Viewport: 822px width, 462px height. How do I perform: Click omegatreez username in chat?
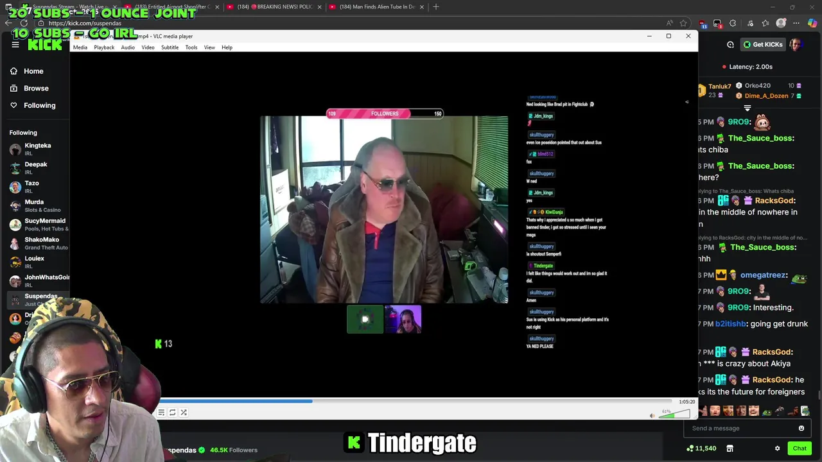[764, 275]
